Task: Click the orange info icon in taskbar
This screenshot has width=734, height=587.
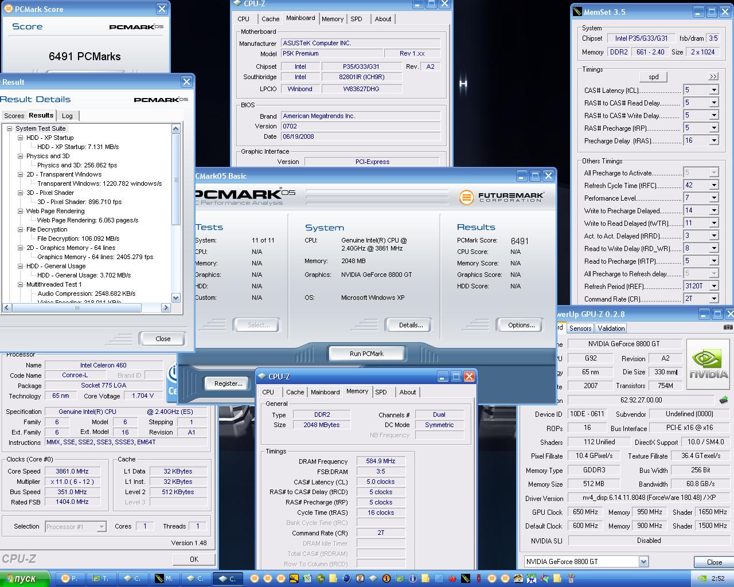Action: (x=386, y=578)
